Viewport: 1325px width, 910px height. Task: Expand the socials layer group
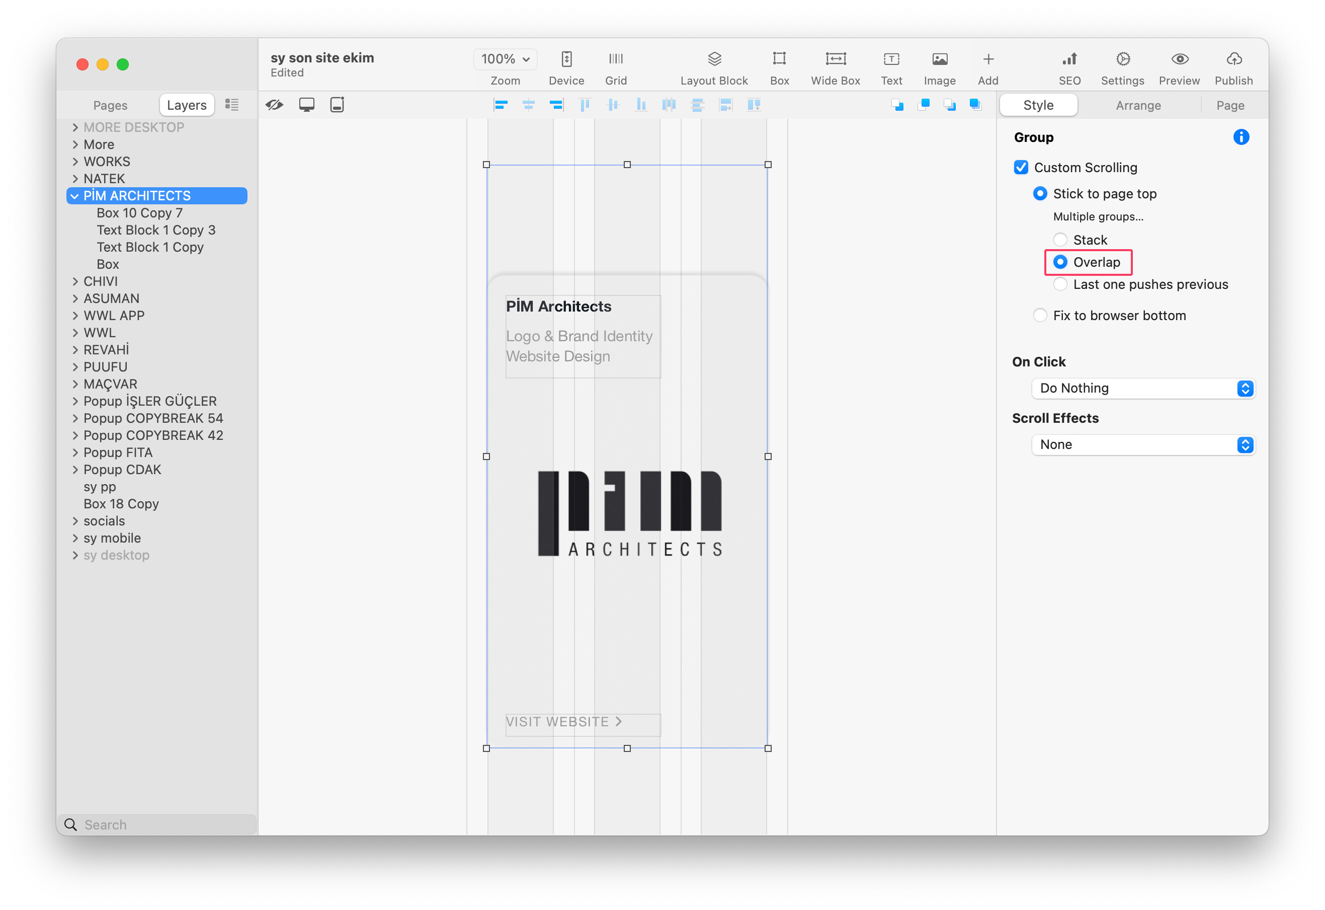pos(74,521)
